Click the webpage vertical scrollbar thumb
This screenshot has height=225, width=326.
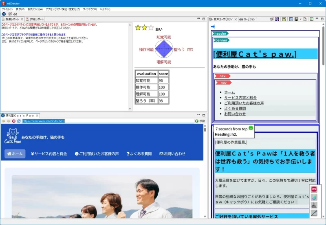pyautogui.click(x=205, y=129)
